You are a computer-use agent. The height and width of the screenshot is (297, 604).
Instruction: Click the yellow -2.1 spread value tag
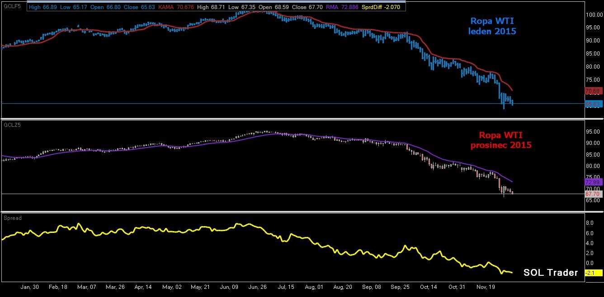tap(594, 273)
